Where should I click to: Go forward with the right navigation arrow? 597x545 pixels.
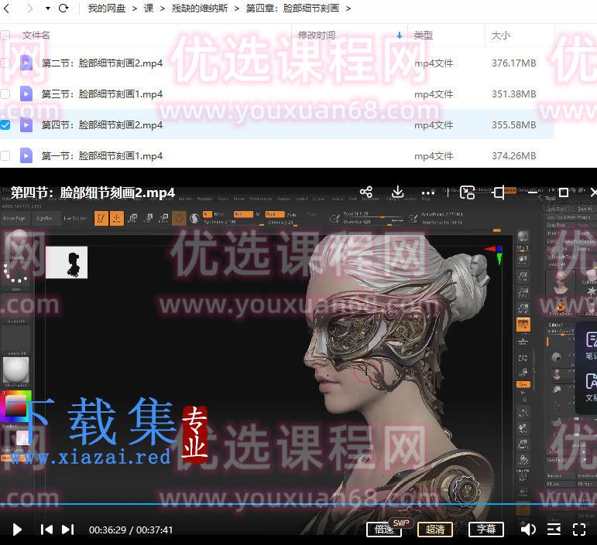click(x=29, y=9)
